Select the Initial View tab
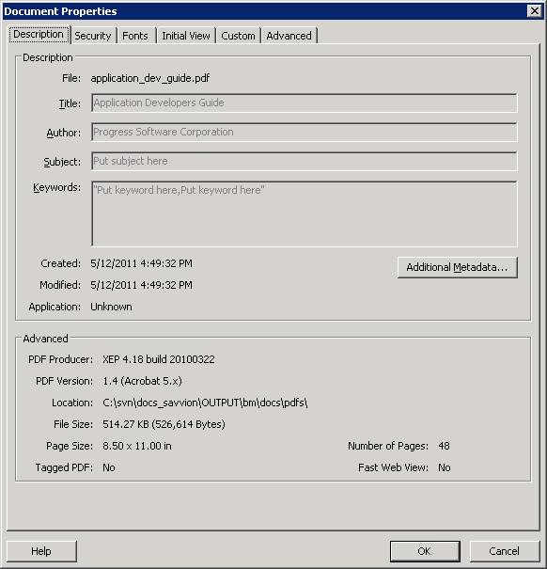Viewport: 547px width, 569px height. coord(186,36)
